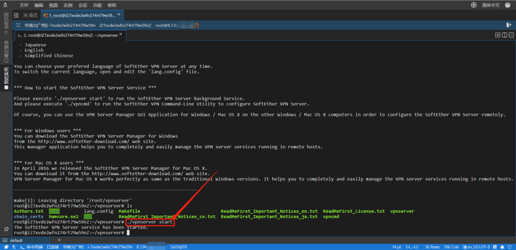516x250 pixels.
Task: Click the lock icon in status bar
Action: (x=14, y=247)
